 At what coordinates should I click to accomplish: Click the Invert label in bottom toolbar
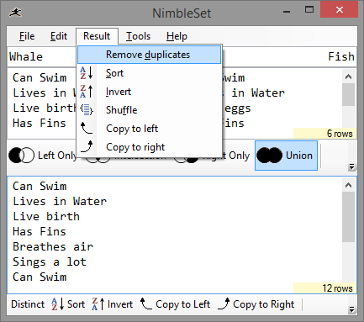pos(120,304)
